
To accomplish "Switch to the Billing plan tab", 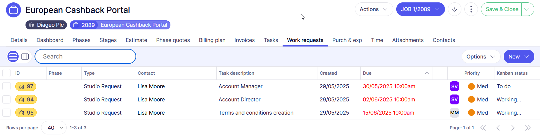I will (212, 40).
